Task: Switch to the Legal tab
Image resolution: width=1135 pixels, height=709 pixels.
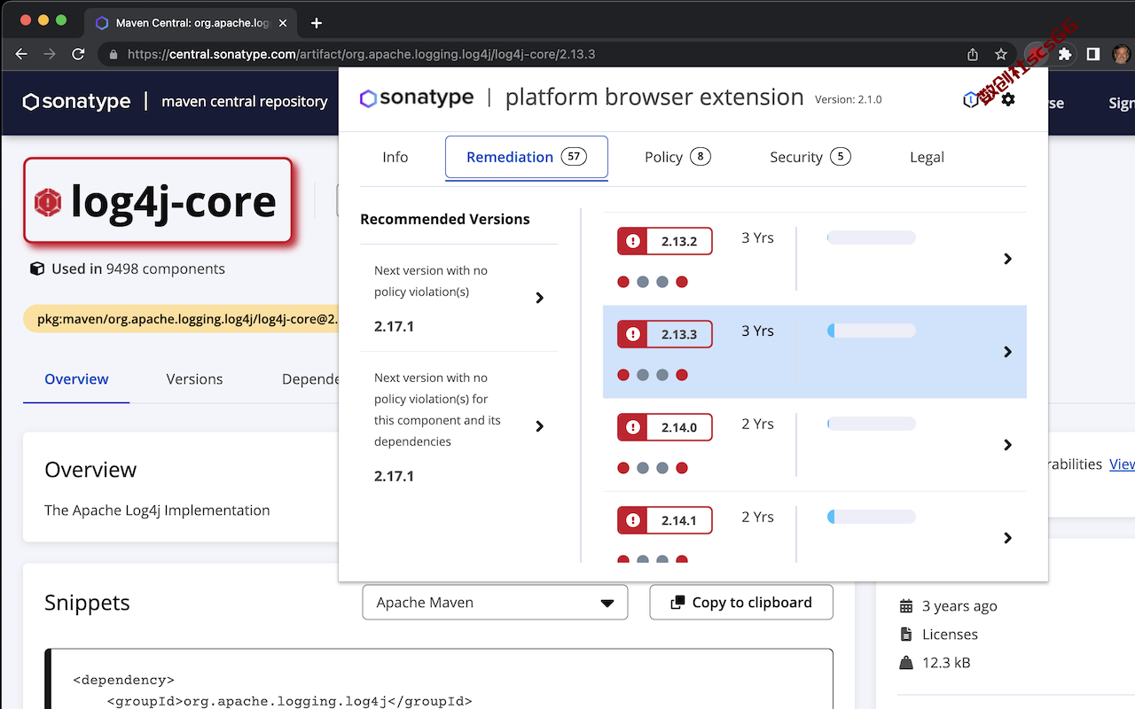Action: tap(927, 157)
